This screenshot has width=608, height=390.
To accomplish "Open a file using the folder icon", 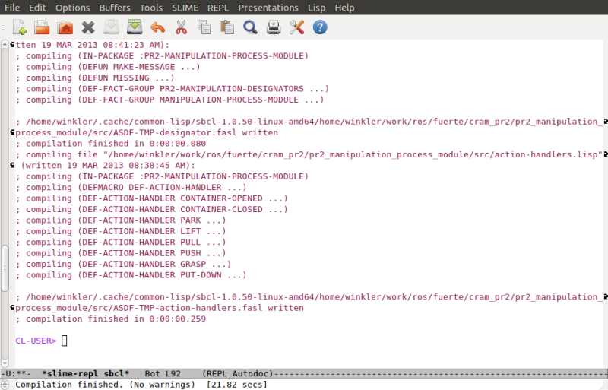I will pos(42,28).
